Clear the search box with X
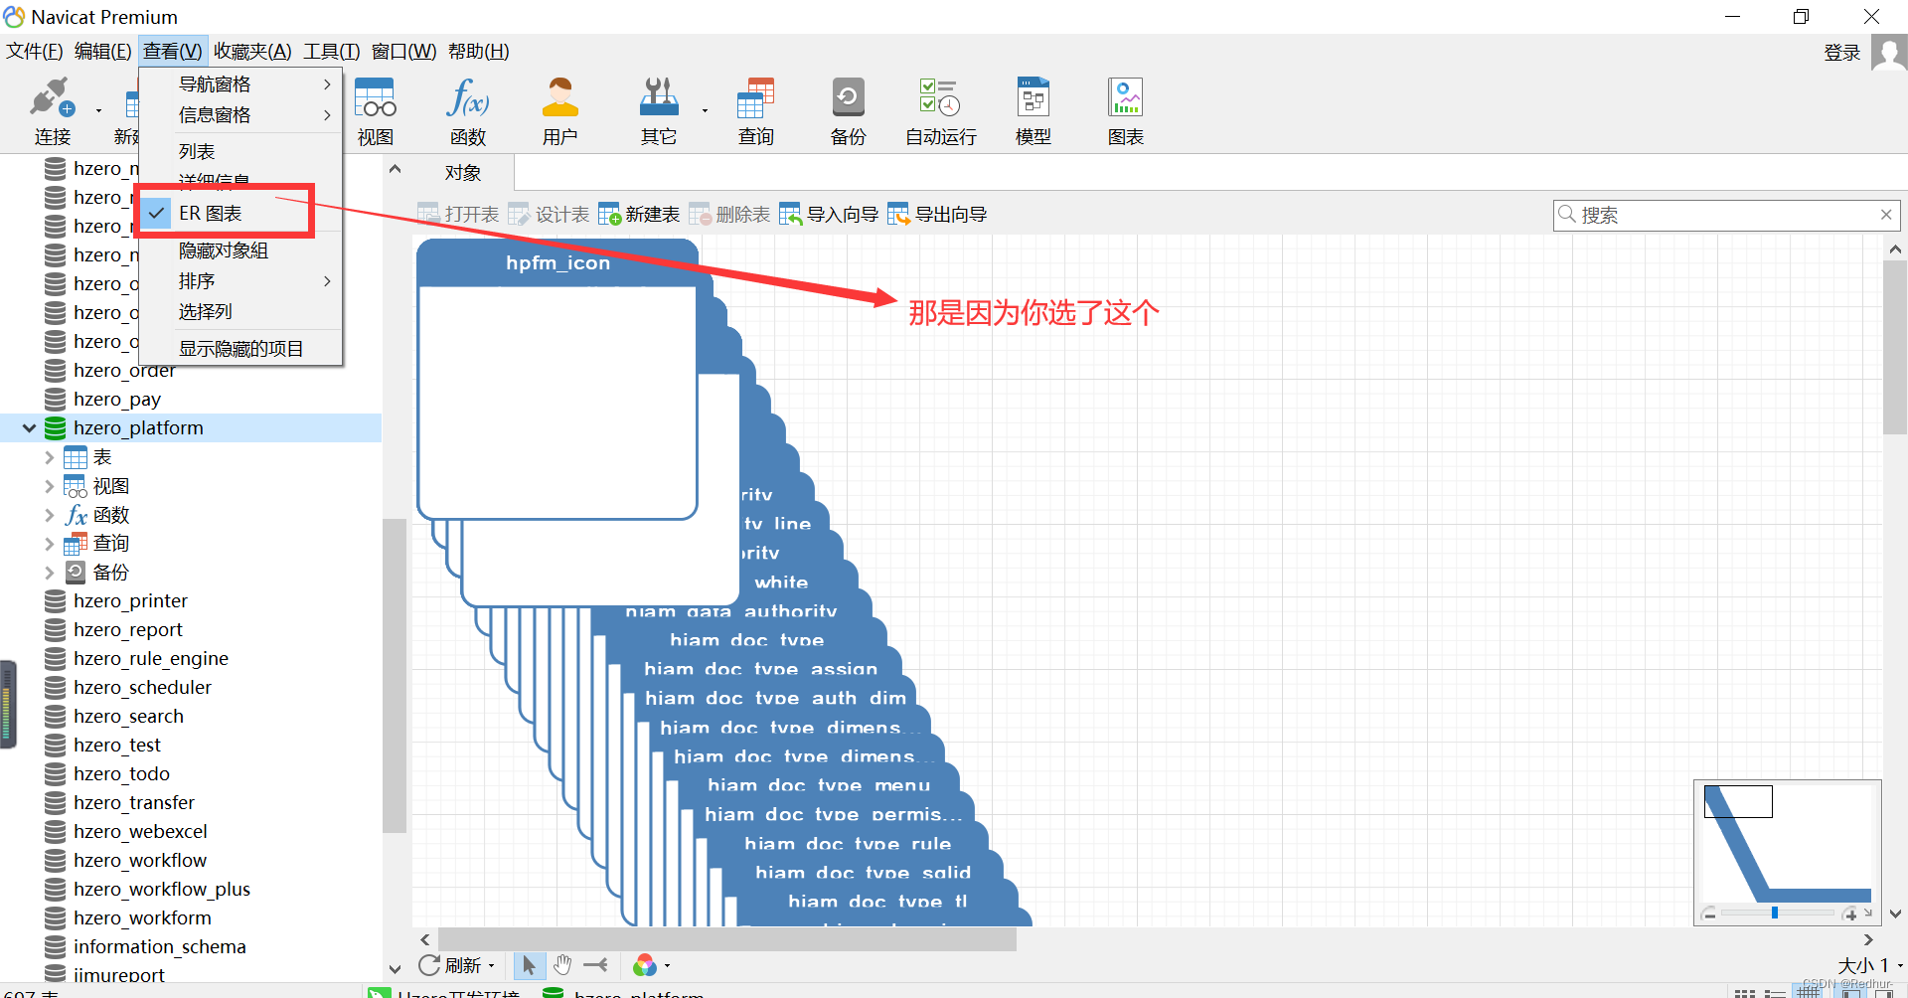 (x=1886, y=215)
